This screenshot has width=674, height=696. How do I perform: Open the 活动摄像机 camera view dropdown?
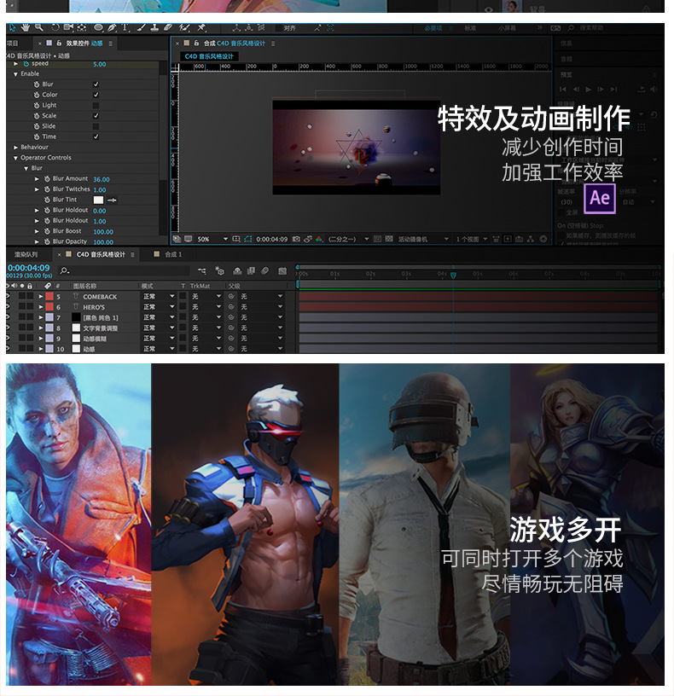click(x=423, y=239)
